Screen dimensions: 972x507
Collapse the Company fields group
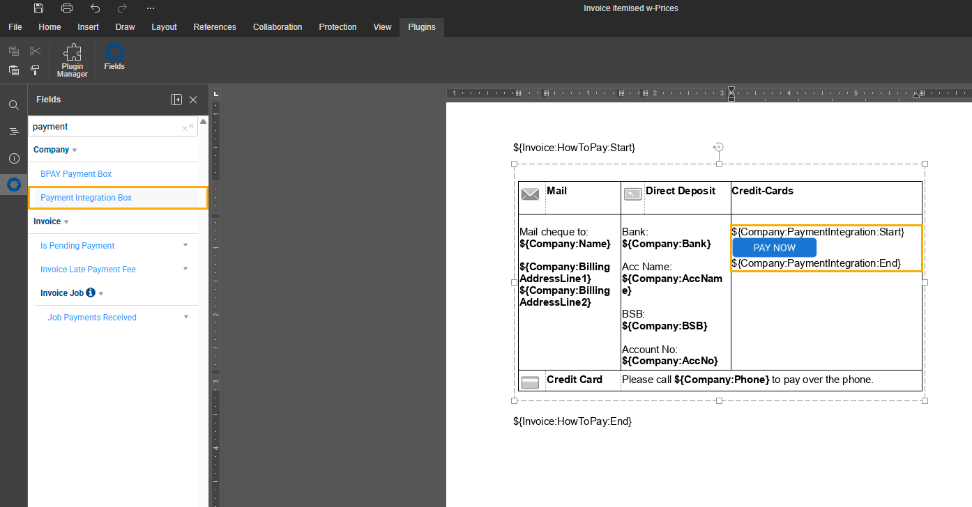point(74,149)
